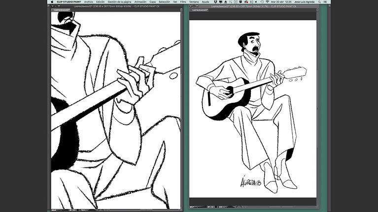
Task: Click the Wi-Fi status icon
Action: click(x=268, y=2)
